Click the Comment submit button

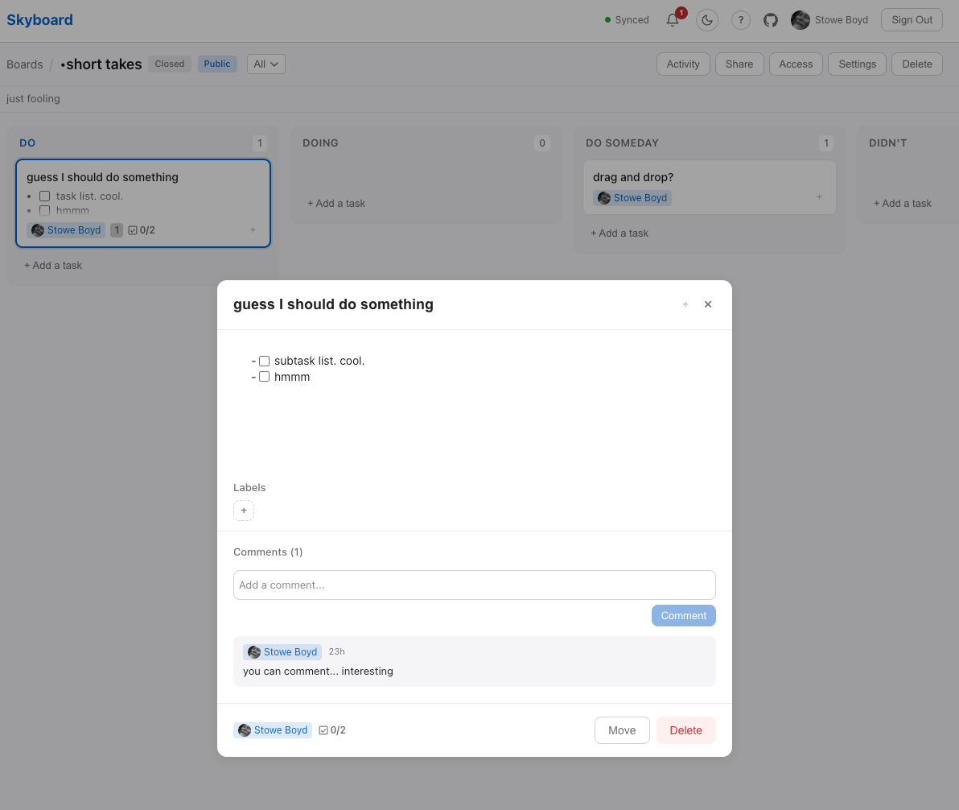pyautogui.click(x=683, y=616)
